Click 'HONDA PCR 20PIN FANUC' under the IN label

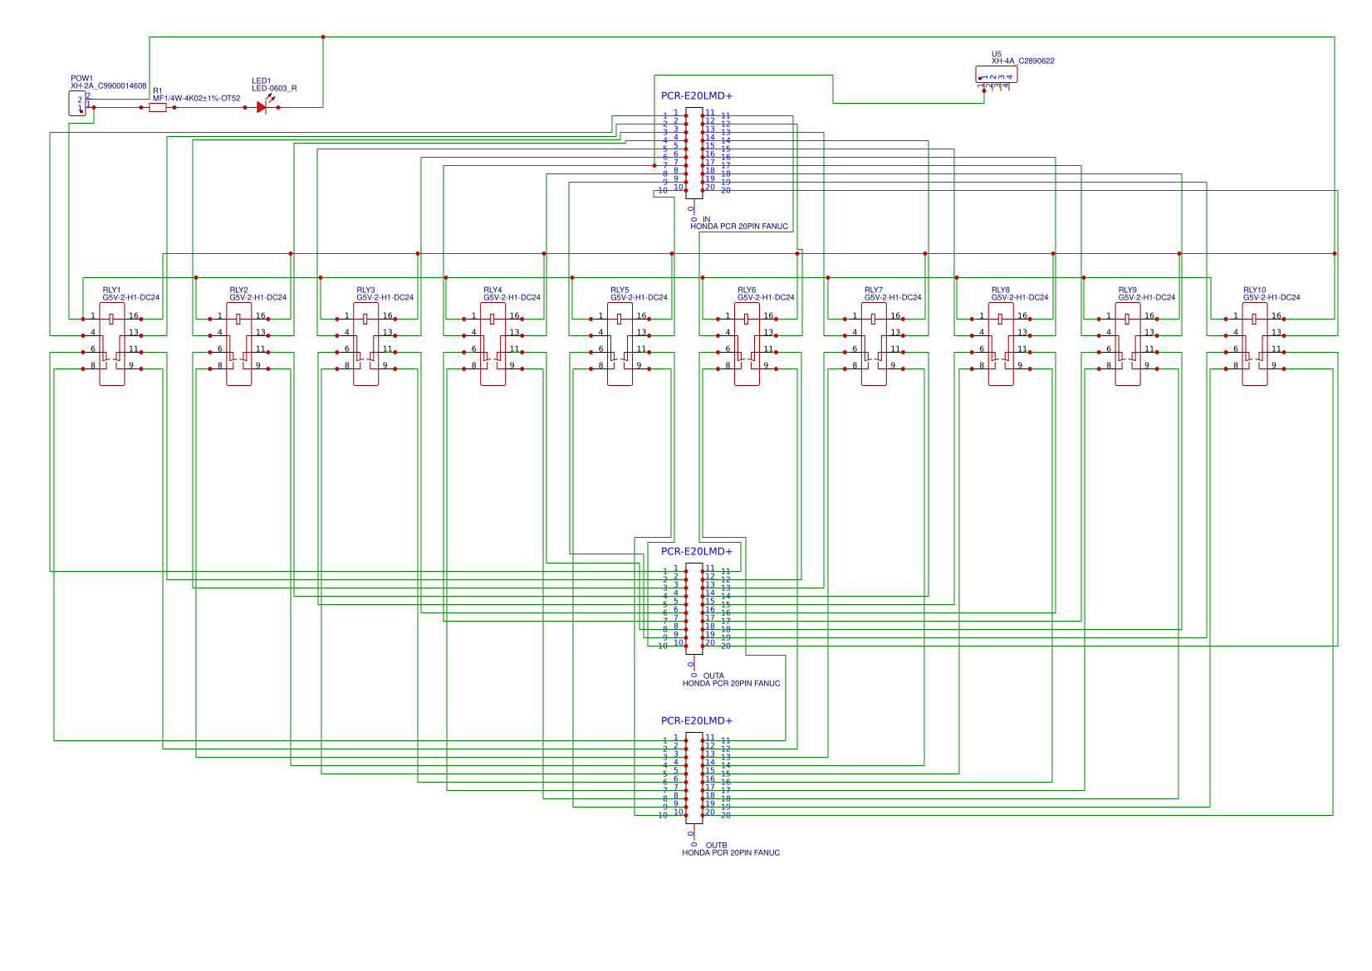pyautogui.click(x=739, y=226)
